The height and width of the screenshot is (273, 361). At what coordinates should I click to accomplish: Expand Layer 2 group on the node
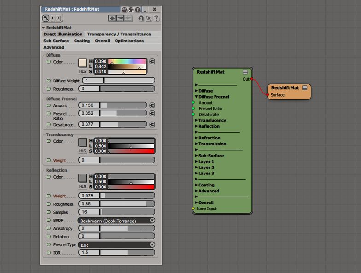point(196,168)
